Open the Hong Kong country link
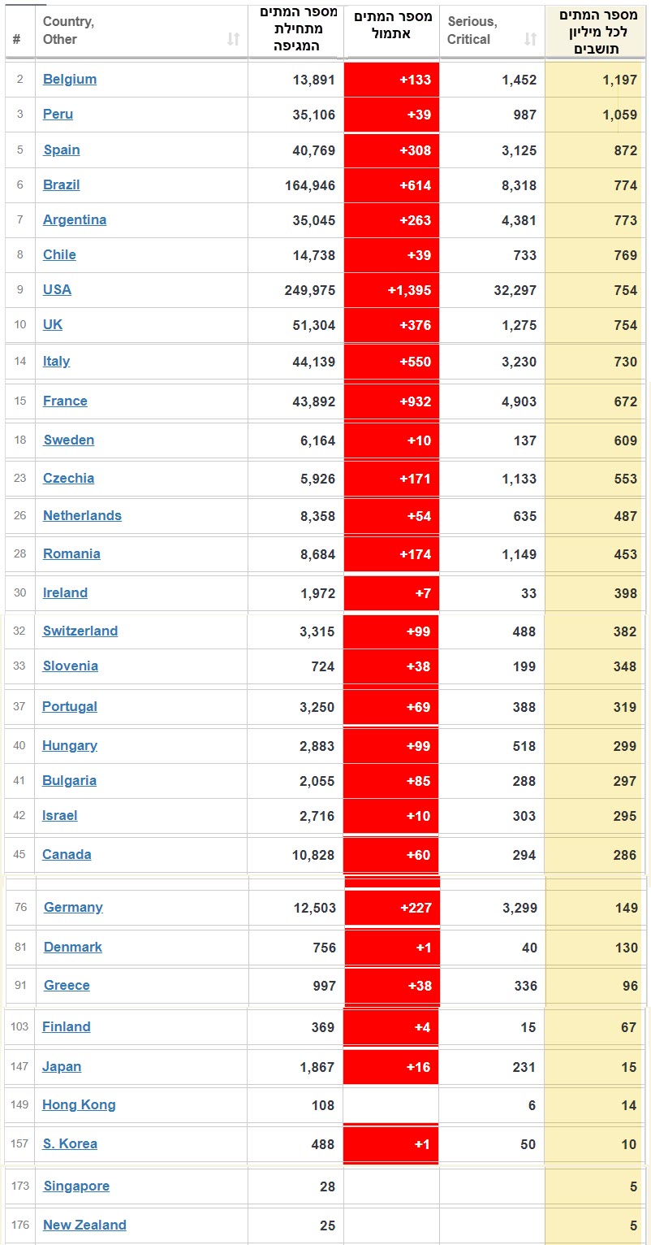Screen dimensions: 651x1245 pyautogui.click(x=79, y=1104)
